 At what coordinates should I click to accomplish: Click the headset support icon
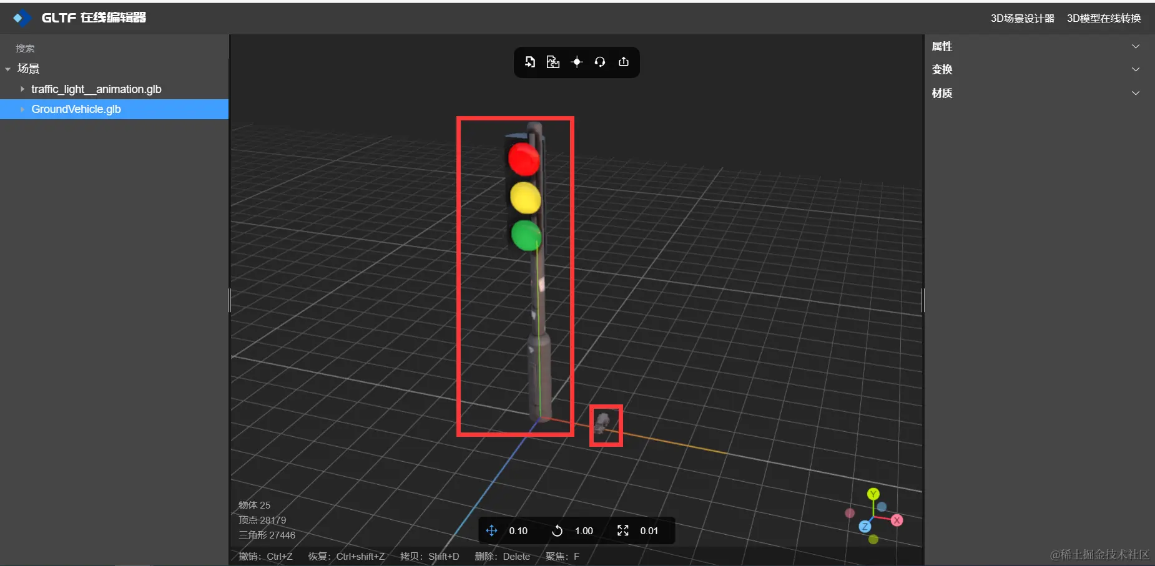click(600, 62)
